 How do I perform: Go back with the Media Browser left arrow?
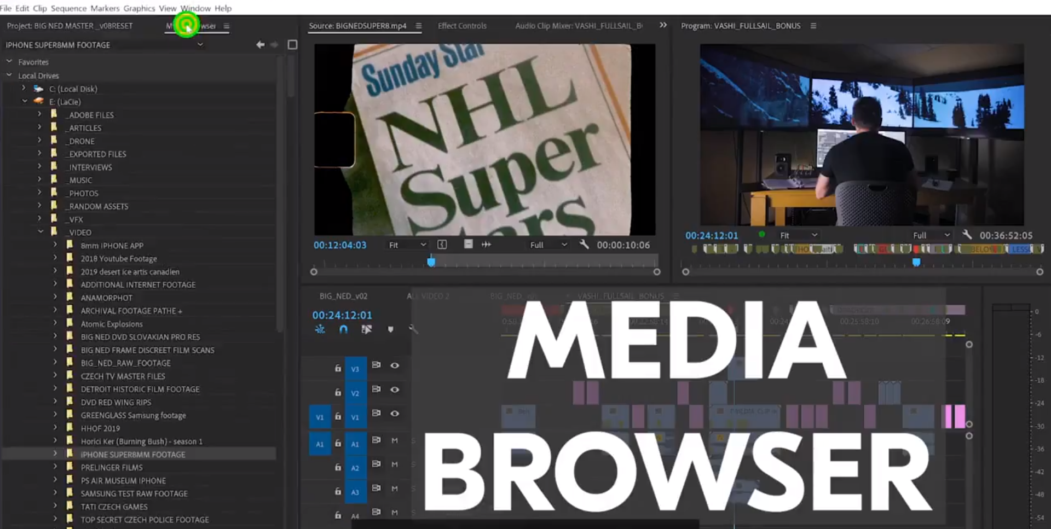pos(261,45)
